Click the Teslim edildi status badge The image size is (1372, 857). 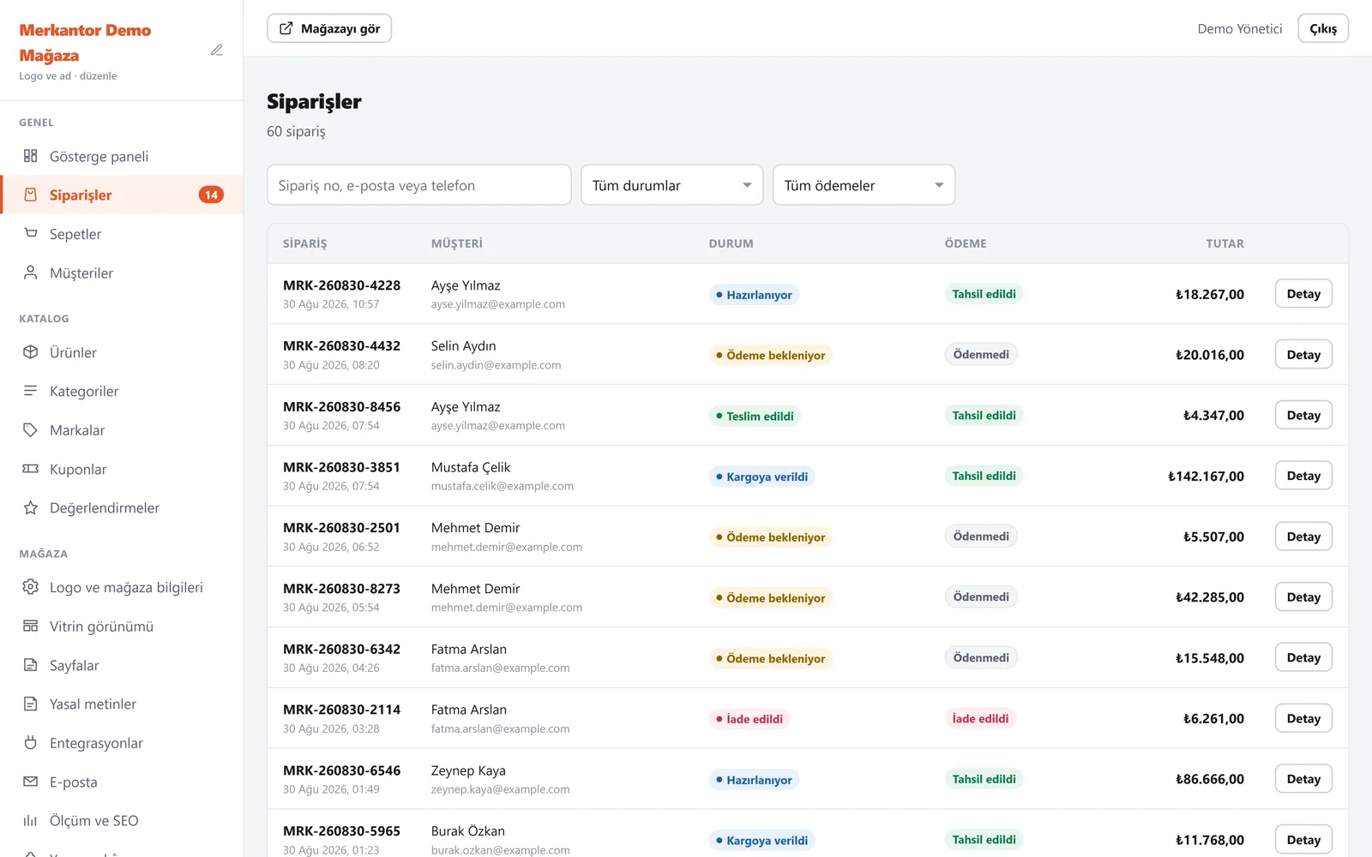tap(755, 416)
